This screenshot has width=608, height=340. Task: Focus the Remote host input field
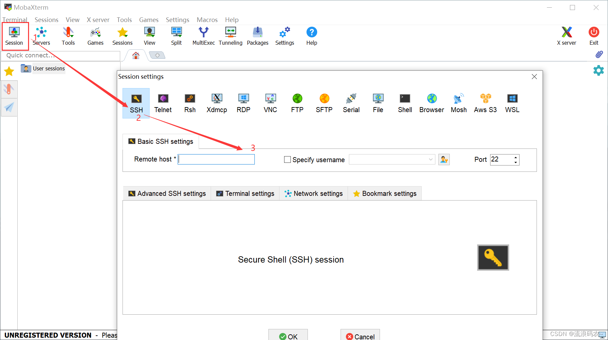(216, 159)
